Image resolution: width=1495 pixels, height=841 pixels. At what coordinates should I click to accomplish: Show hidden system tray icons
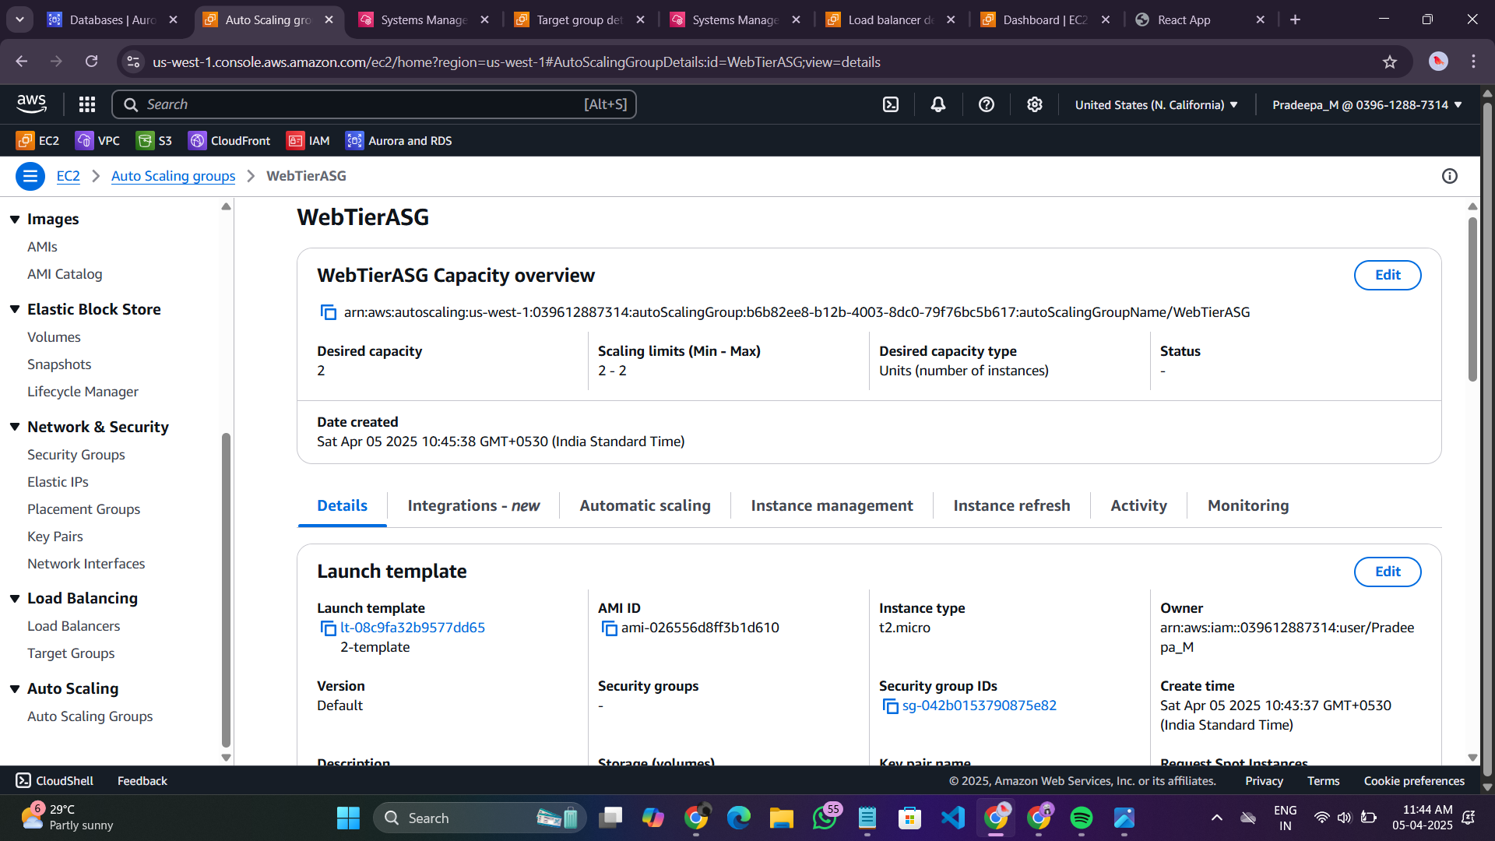click(x=1217, y=818)
